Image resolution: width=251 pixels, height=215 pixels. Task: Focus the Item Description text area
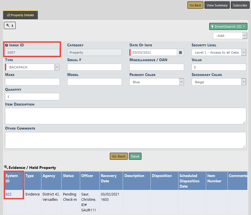click(125, 116)
